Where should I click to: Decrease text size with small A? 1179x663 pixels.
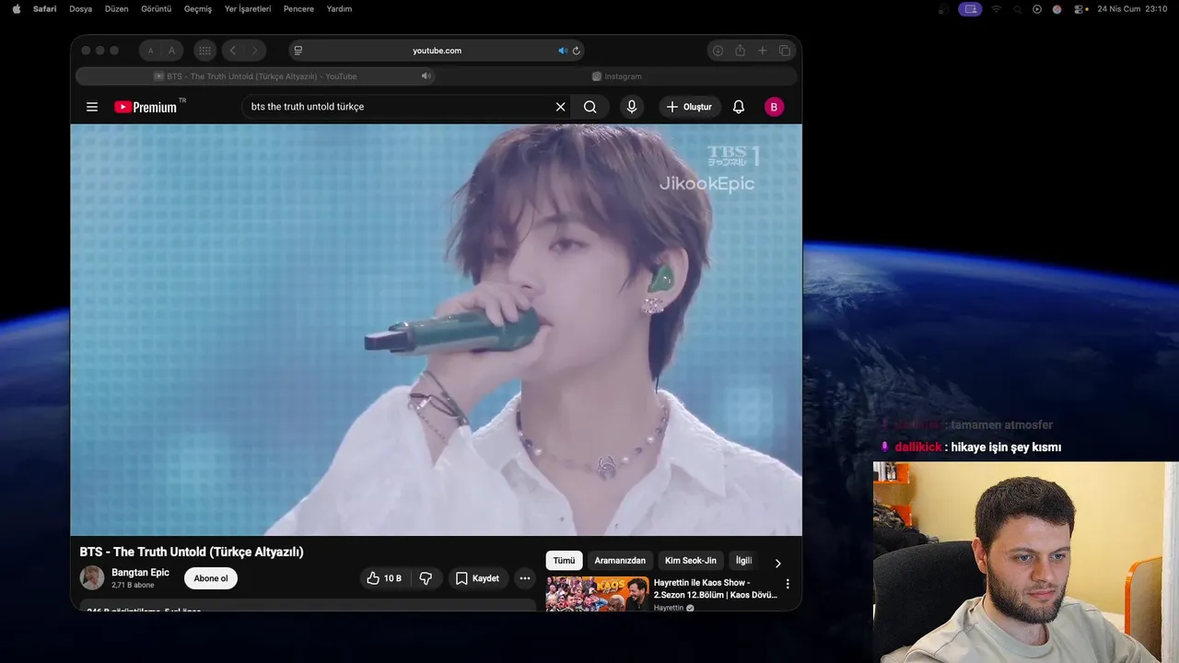tap(150, 51)
